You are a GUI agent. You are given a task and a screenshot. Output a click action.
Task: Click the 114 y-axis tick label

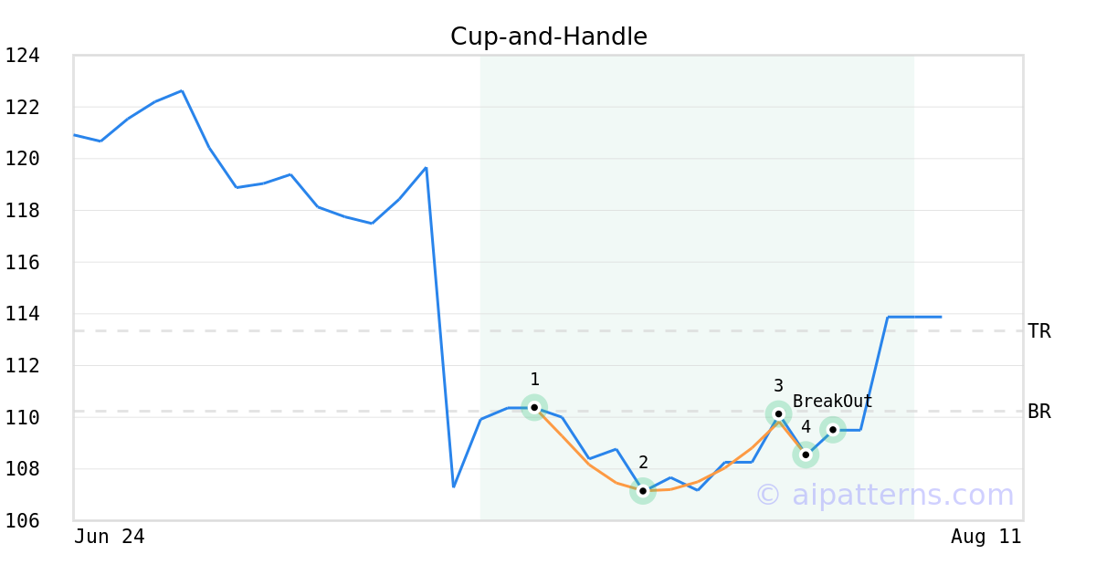23,314
